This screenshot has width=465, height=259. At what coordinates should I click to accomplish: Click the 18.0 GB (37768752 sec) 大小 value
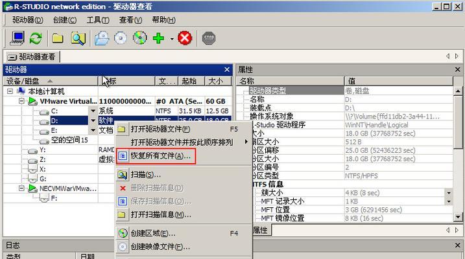coord(380,133)
